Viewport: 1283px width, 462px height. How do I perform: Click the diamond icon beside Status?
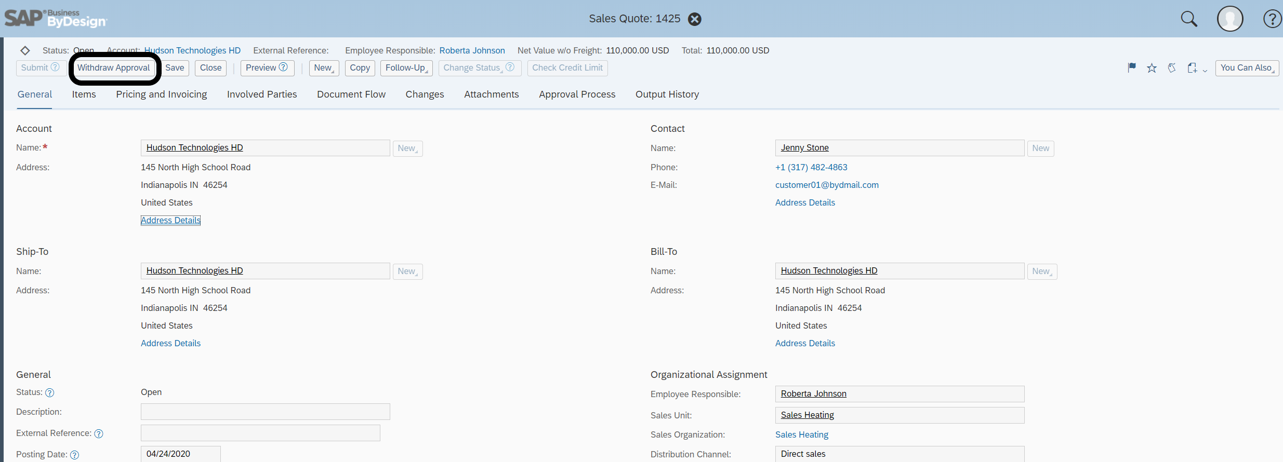point(25,50)
